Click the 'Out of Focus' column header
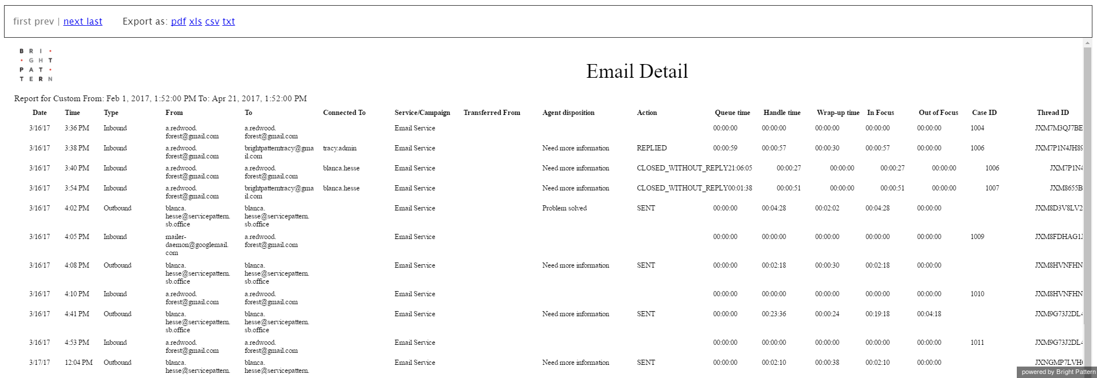The width and height of the screenshot is (1097, 378). [938, 113]
